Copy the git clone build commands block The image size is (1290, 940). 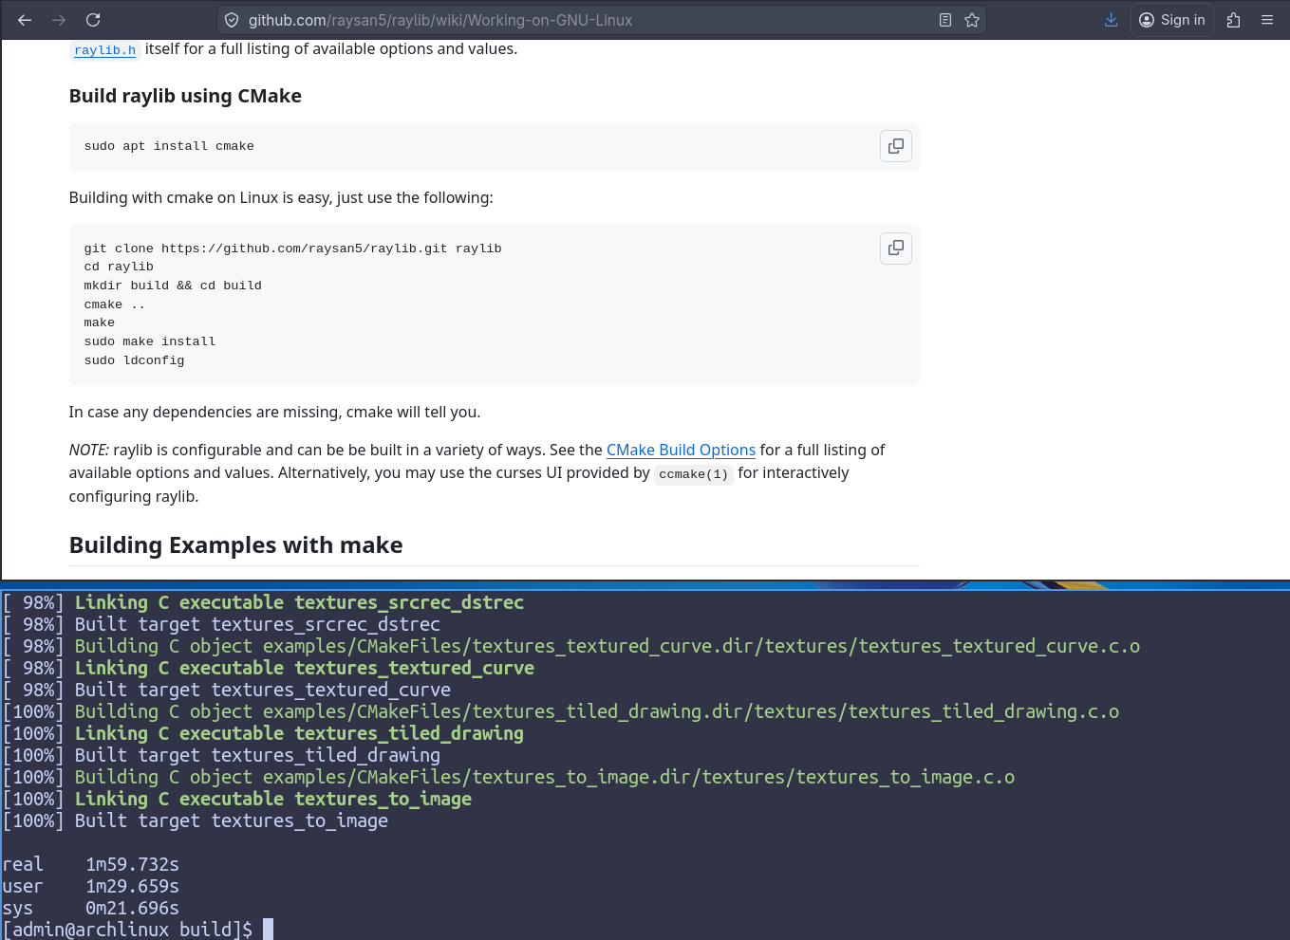tap(896, 249)
